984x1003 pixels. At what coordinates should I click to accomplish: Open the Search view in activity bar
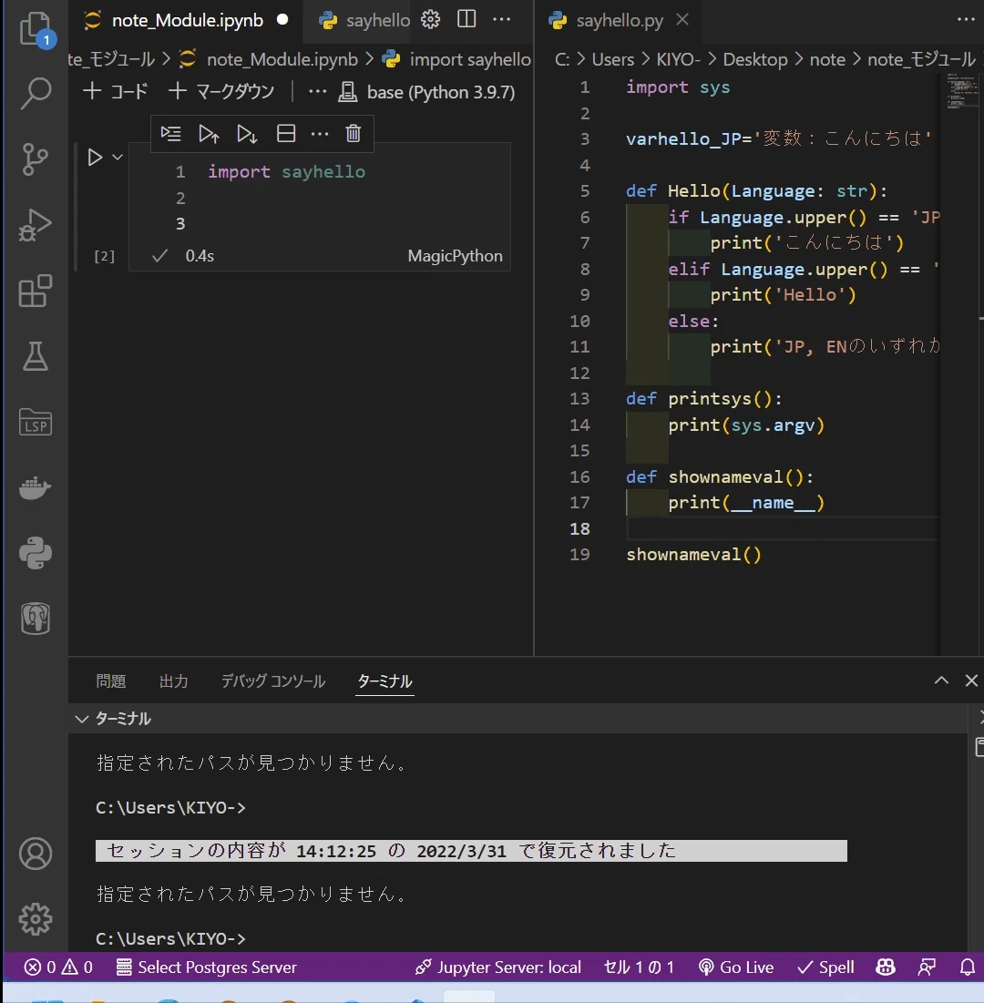pos(36,94)
